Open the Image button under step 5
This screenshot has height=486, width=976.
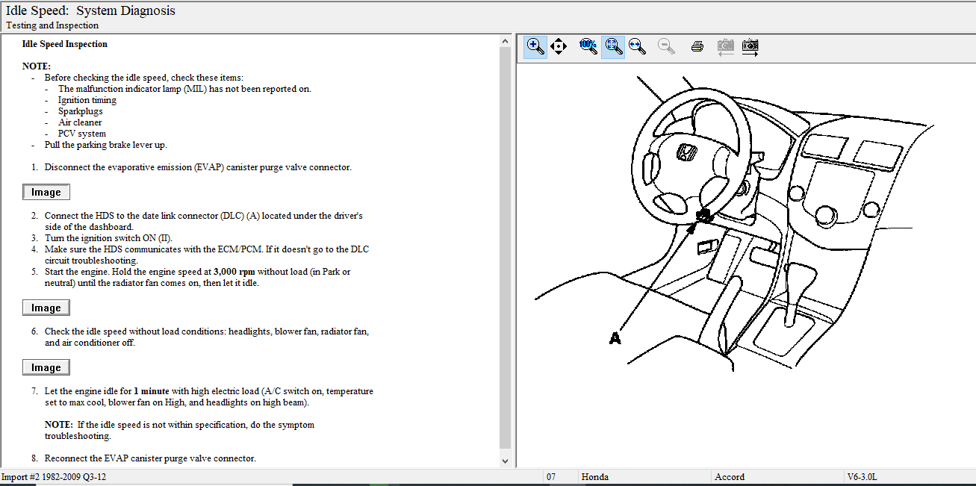tap(46, 308)
